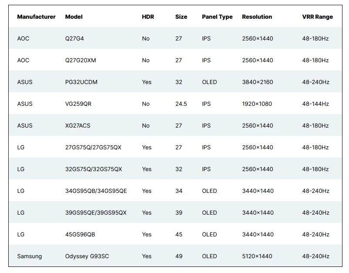Click the 48-144Hz VRR range value
The height and width of the screenshot is (273, 349).
click(x=315, y=104)
